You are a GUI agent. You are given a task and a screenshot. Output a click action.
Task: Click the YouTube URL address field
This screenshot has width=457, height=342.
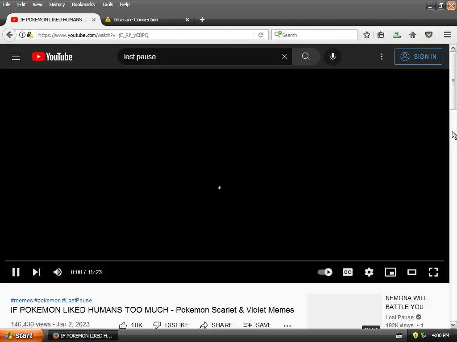click(145, 35)
